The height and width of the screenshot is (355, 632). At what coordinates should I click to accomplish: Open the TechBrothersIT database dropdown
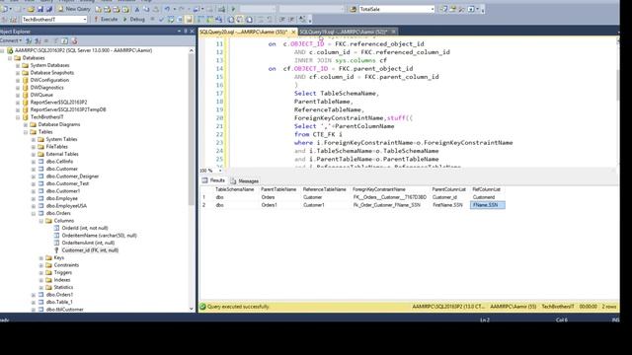[85, 19]
